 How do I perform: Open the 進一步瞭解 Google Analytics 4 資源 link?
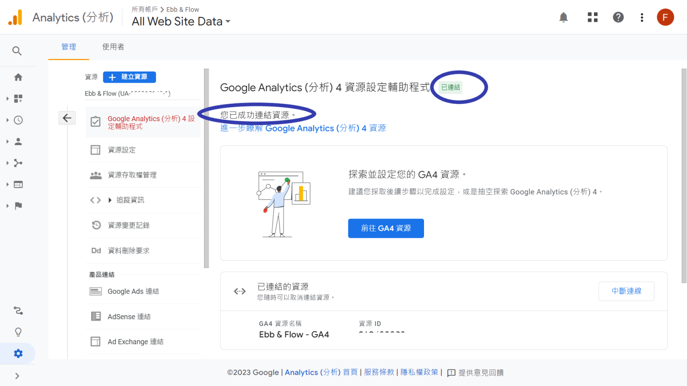click(303, 128)
